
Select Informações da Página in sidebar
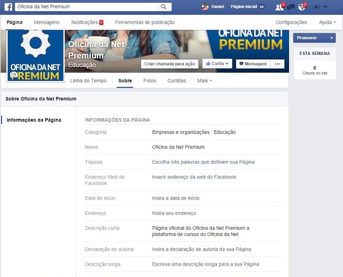(x=34, y=120)
